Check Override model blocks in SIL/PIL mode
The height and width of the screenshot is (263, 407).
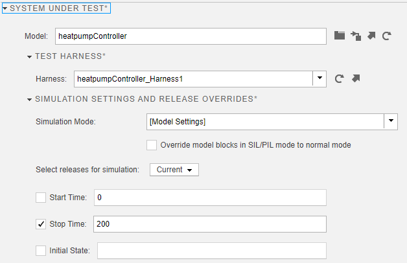pyautogui.click(x=152, y=145)
